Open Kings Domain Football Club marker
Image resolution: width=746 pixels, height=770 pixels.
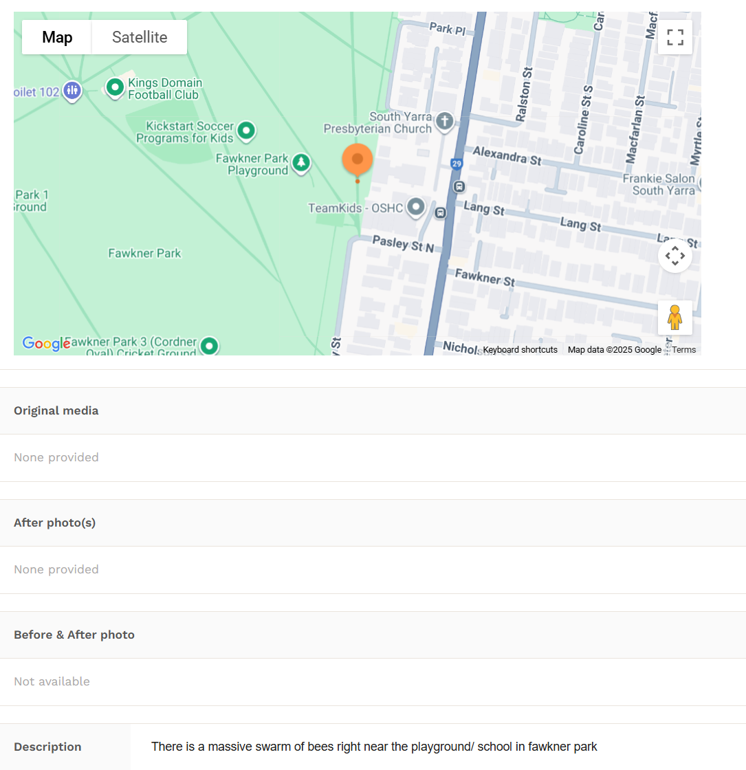(115, 89)
